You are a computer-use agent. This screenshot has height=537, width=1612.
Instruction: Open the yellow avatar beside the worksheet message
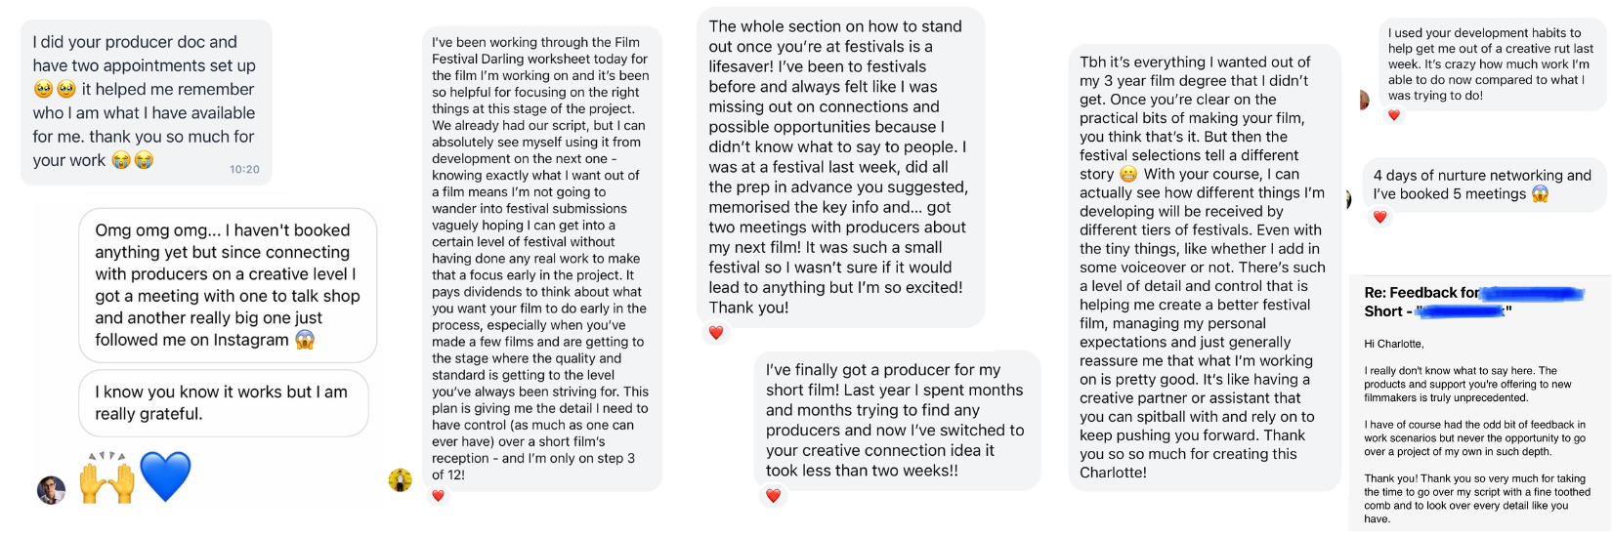click(401, 479)
